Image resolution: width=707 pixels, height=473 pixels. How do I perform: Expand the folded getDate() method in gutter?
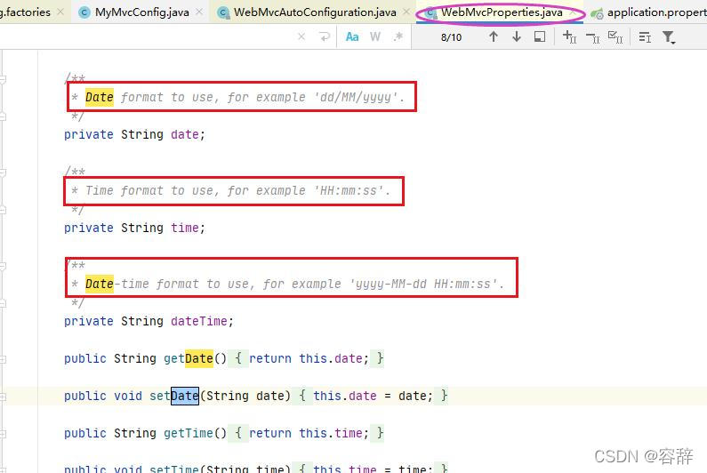tap(3, 359)
